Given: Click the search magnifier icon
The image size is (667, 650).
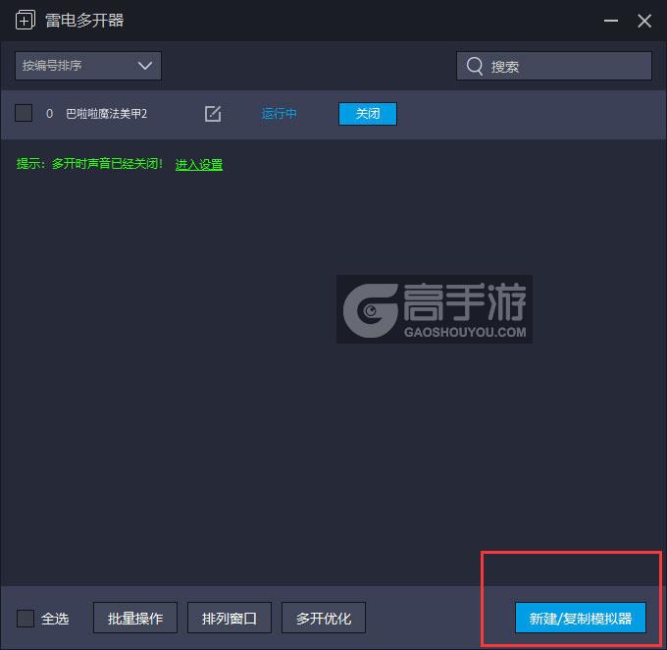Looking at the screenshot, I should tap(475, 66).
